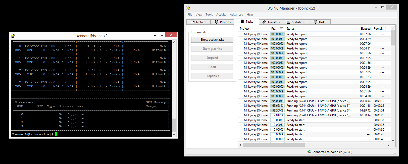Click the PuTTY icon in terminal title bar
The width and height of the screenshot is (408, 164).
point(13,36)
